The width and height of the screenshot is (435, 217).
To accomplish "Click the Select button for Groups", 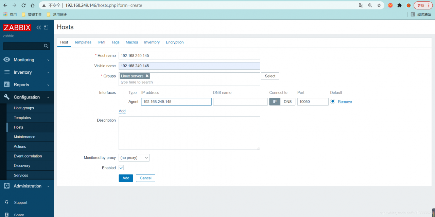I will [x=270, y=76].
